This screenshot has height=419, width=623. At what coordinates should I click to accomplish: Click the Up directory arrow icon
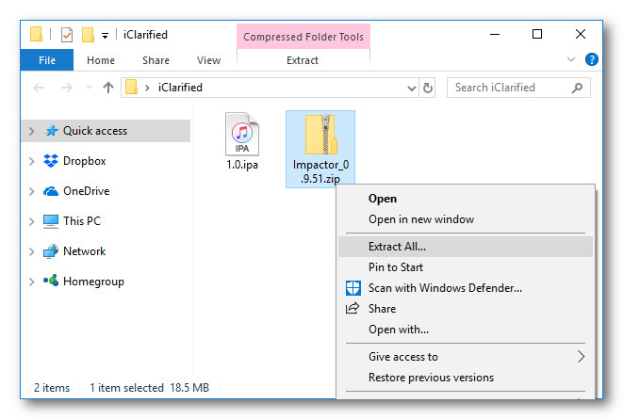tap(108, 88)
